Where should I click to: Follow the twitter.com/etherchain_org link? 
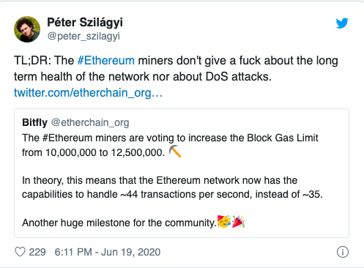[x=88, y=93]
